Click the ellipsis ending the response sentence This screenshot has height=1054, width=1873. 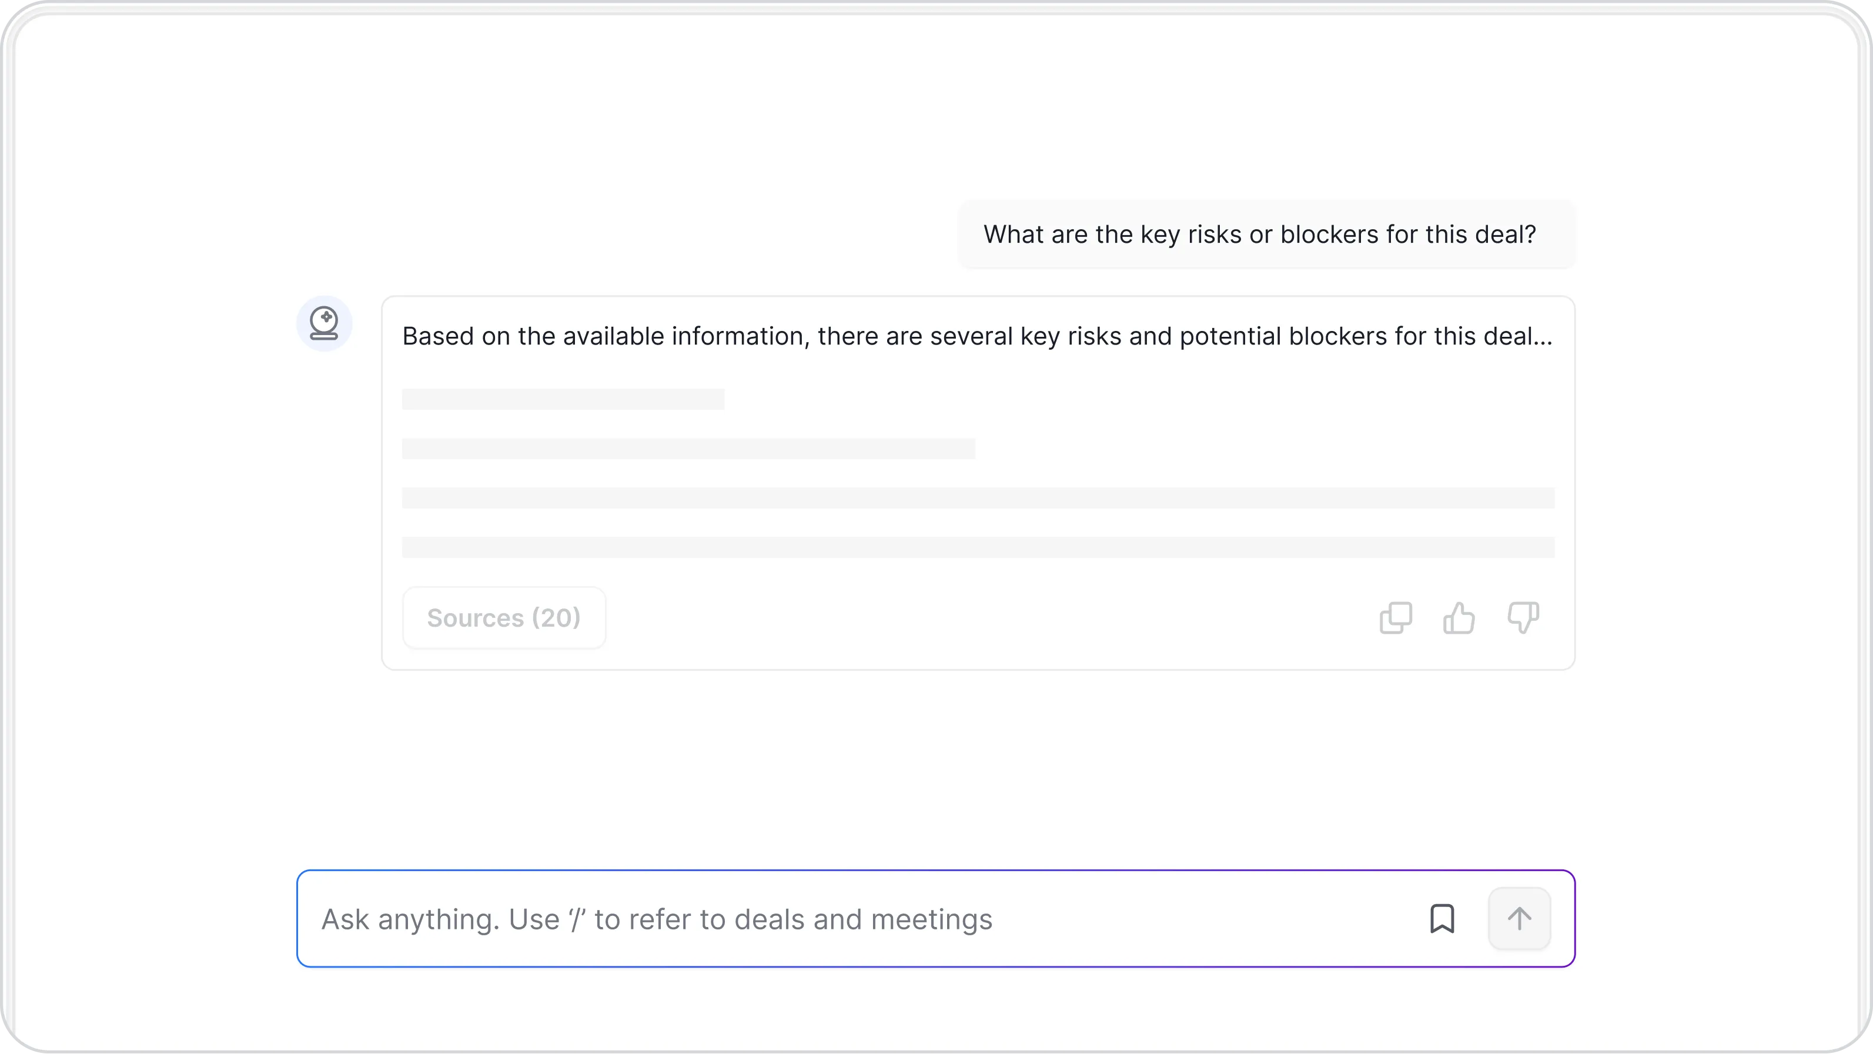pyautogui.click(x=1541, y=340)
